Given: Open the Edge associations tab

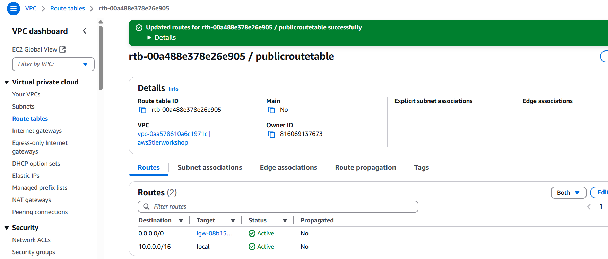Looking at the screenshot, I should coord(288,168).
